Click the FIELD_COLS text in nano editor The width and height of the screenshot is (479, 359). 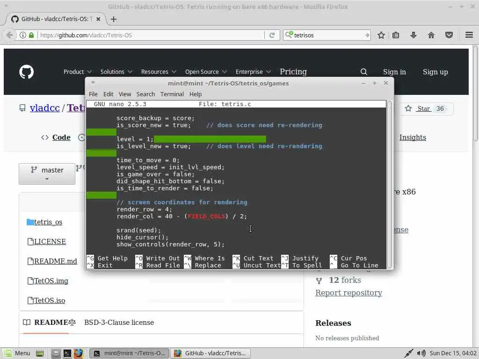[206, 216]
